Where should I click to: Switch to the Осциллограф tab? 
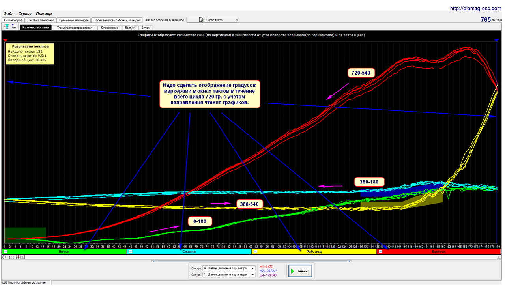click(13, 20)
